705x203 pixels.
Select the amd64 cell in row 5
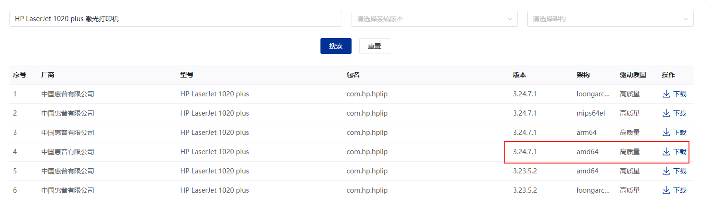click(588, 171)
